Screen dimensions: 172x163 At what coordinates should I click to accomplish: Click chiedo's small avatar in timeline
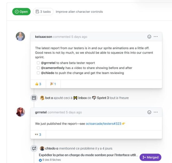tap(42, 148)
